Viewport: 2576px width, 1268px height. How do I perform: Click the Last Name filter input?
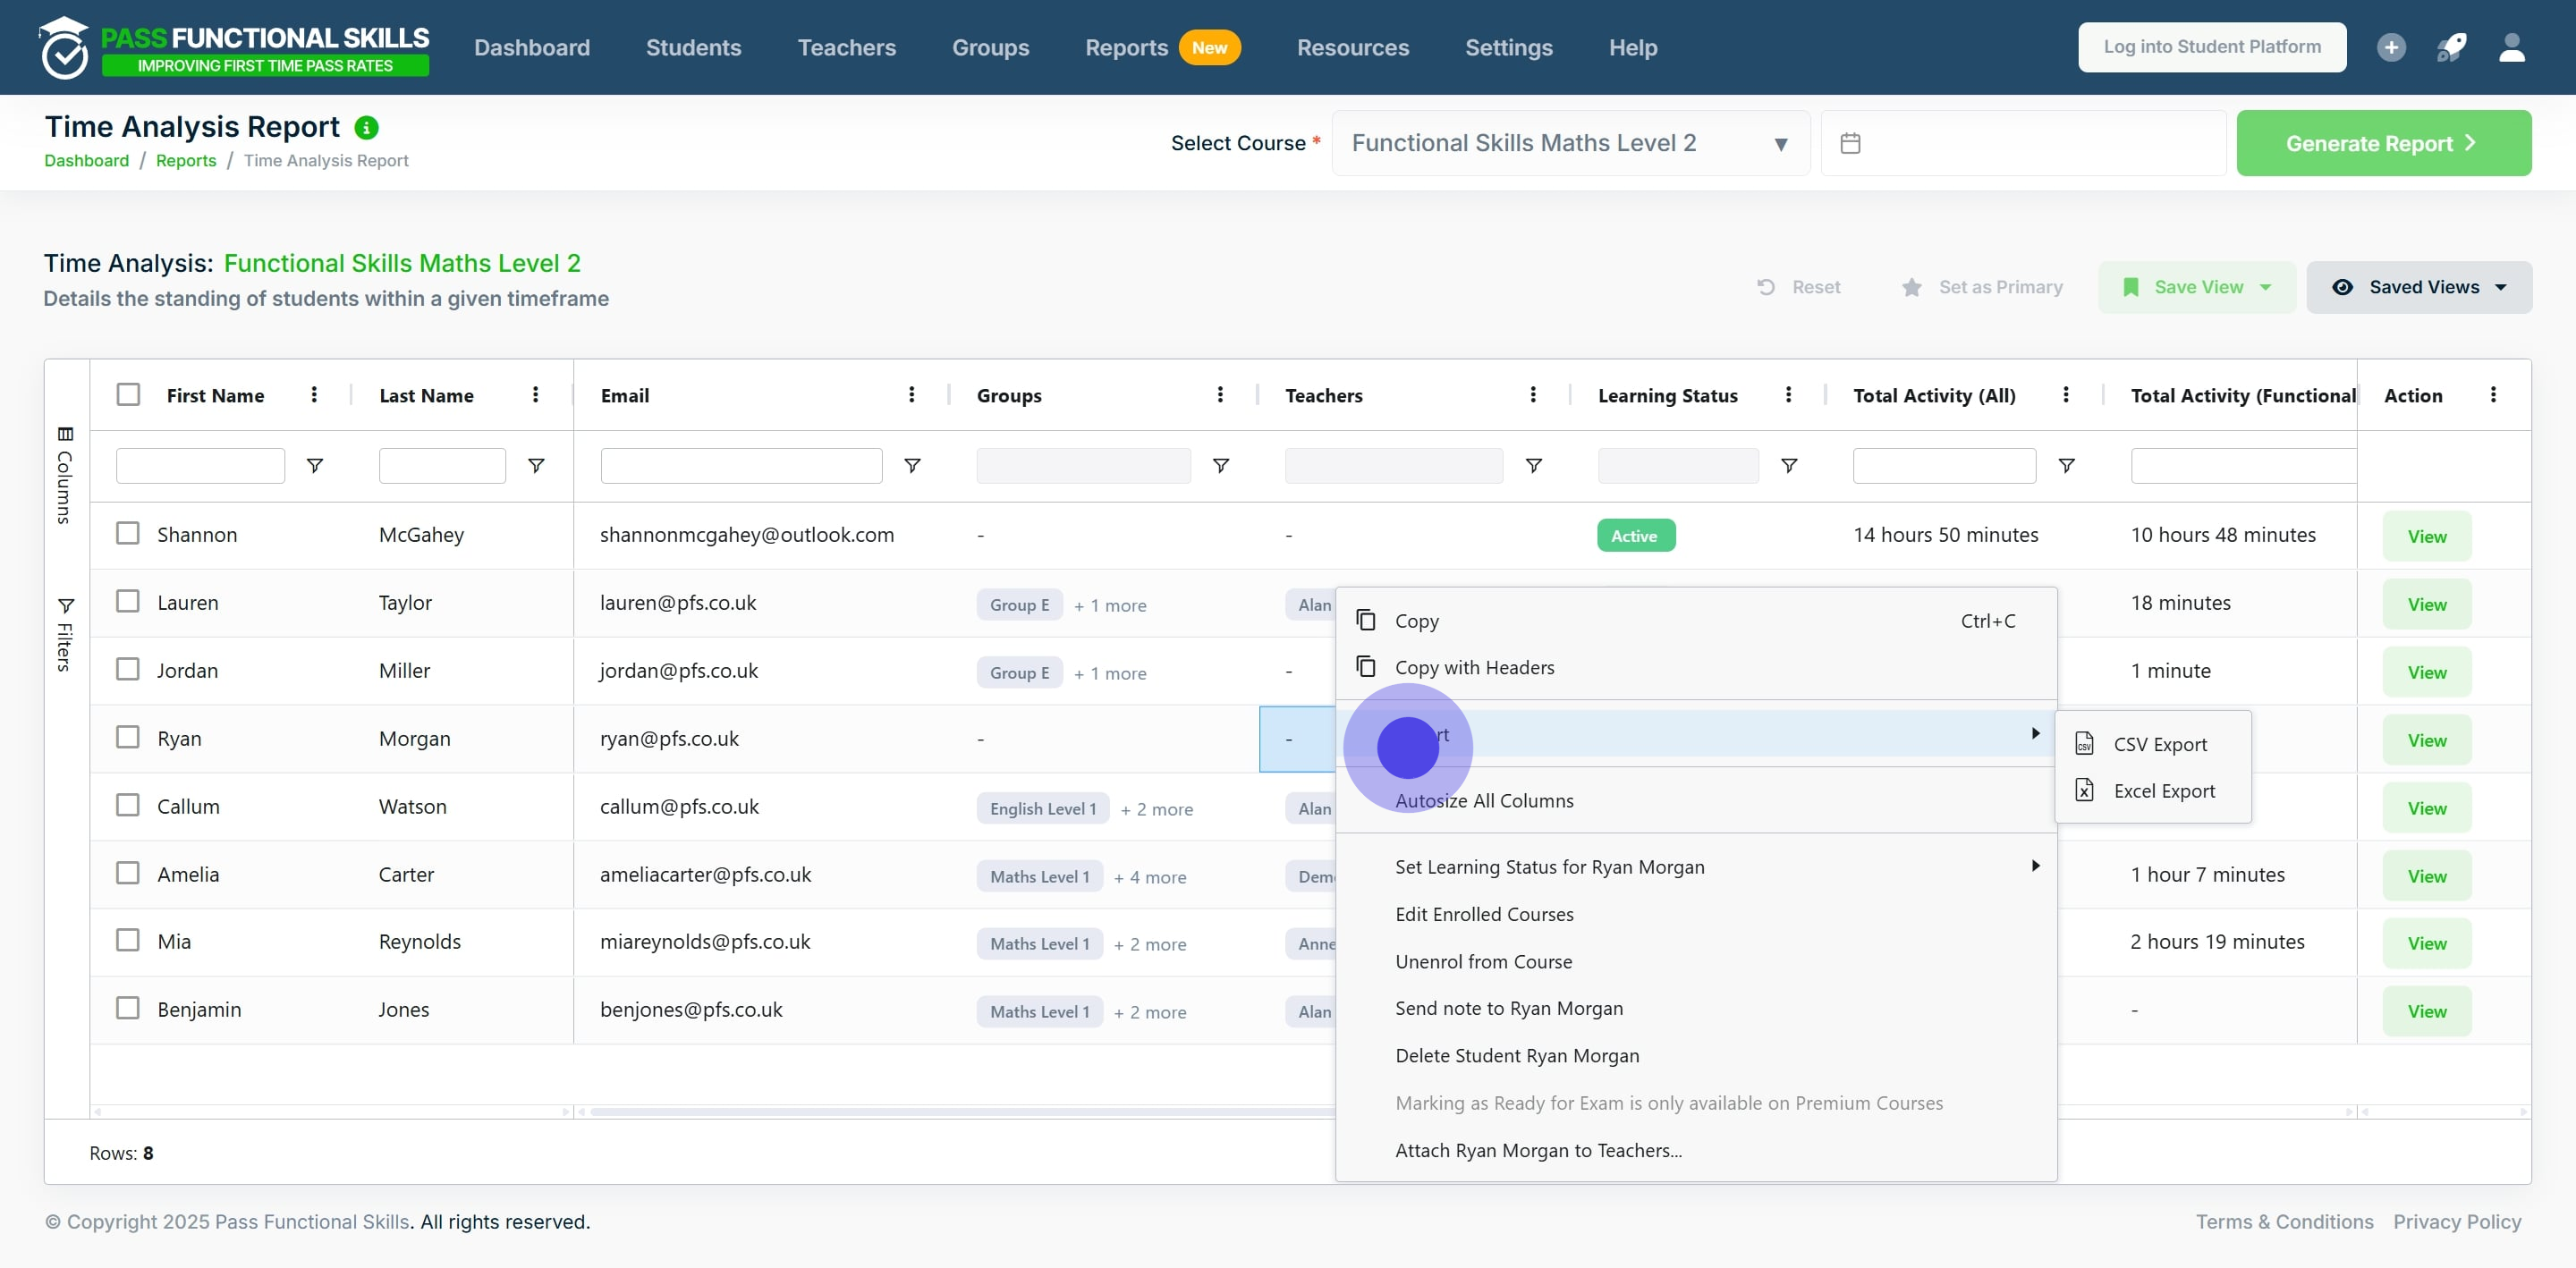pyautogui.click(x=442, y=466)
